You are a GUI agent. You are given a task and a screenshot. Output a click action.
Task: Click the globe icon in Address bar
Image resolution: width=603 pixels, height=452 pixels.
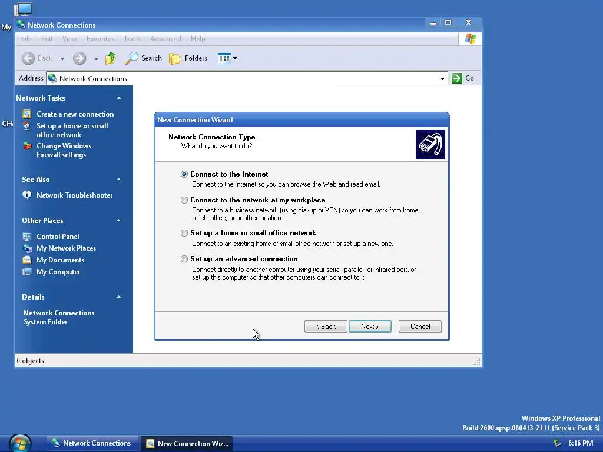pos(52,78)
